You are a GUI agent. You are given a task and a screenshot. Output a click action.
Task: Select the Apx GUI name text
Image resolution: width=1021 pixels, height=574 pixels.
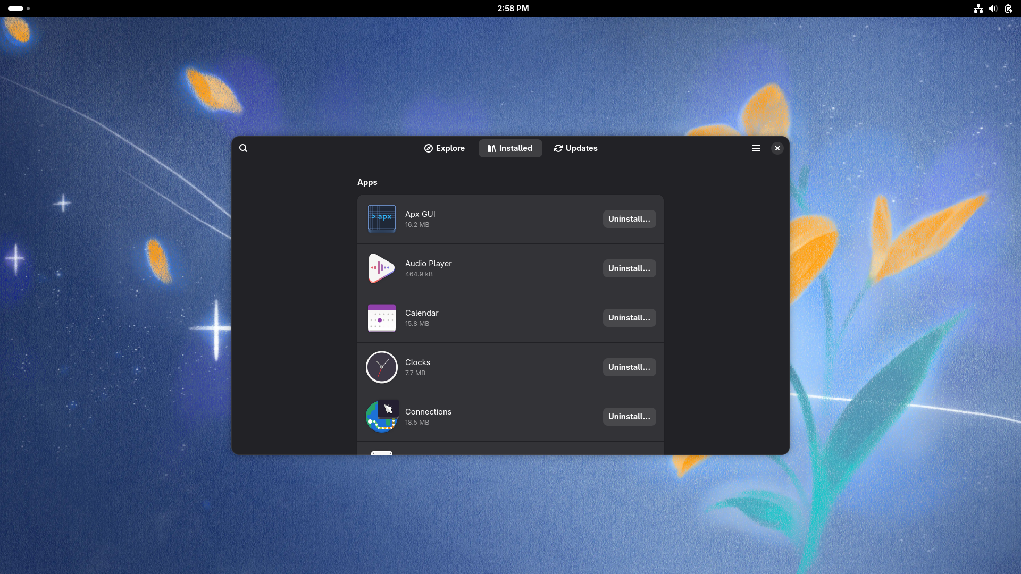(420, 214)
